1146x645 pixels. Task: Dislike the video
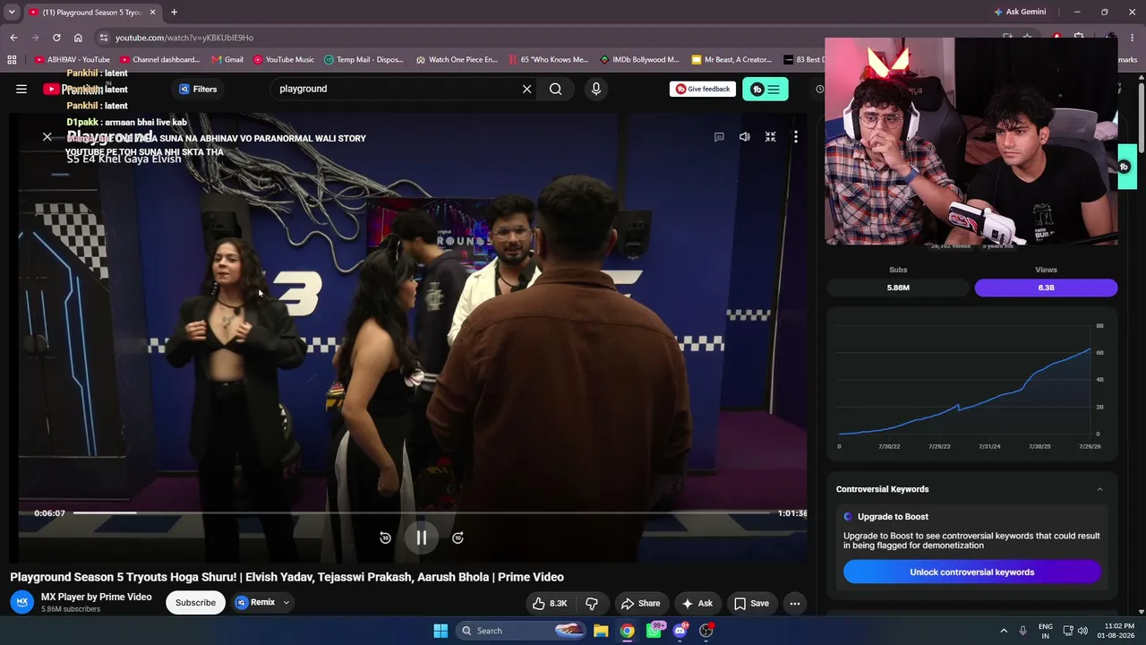pyautogui.click(x=591, y=603)
